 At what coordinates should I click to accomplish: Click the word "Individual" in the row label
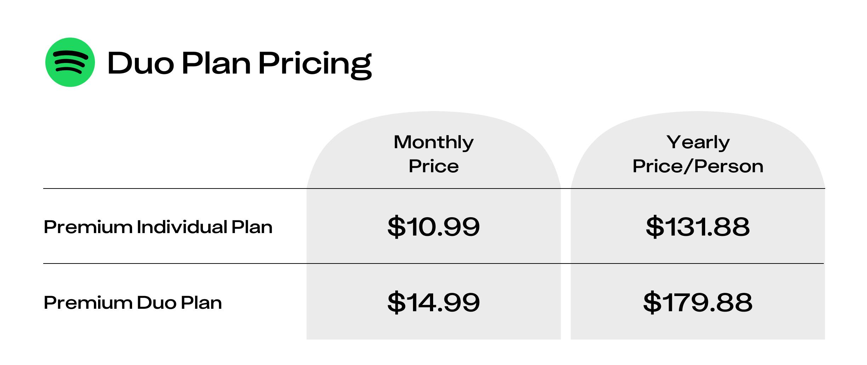click(182, 227)
